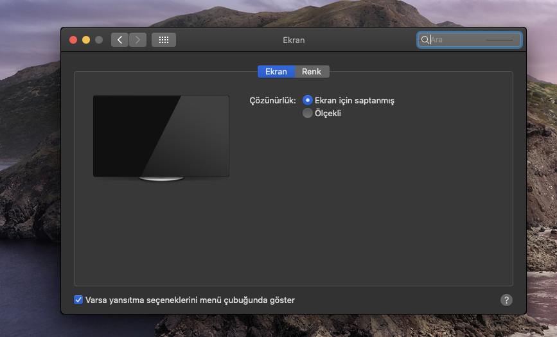The image size is (557, 337).
Task: Click the "Çözünürlük:" label
Action: (x=272, y=100)
